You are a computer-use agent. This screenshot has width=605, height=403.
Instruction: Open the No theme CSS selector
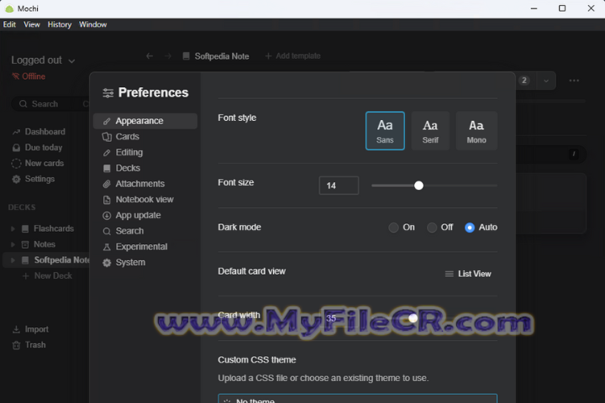[x=358, y=398]
